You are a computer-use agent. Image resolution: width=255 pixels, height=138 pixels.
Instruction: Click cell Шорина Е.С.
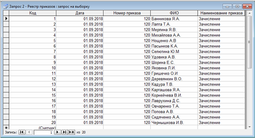pyautogui.click(x=174, y=62)
